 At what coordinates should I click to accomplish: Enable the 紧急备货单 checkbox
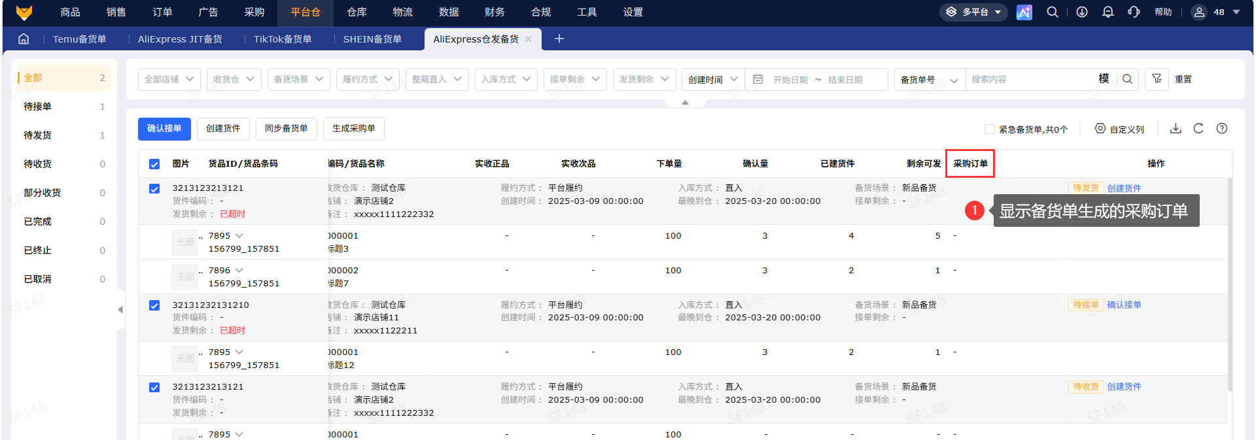click(x=990, y=129)
